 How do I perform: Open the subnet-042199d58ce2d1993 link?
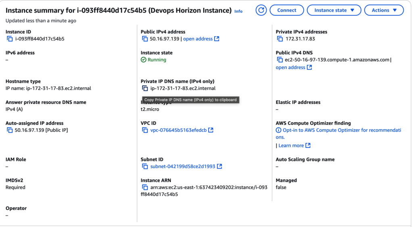click(x=183, y=167)
